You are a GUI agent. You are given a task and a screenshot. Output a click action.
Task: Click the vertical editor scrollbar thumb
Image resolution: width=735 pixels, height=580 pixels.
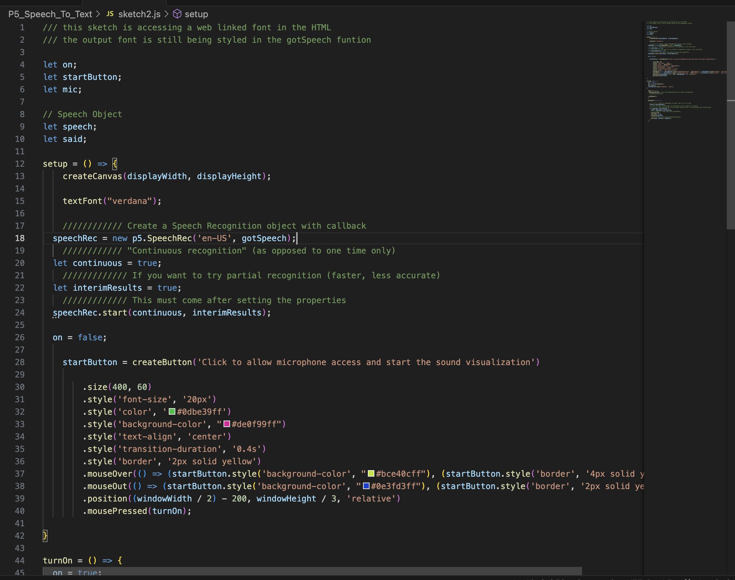coord(731,124)
